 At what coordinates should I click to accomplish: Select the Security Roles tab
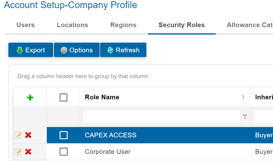coord(182,25)
